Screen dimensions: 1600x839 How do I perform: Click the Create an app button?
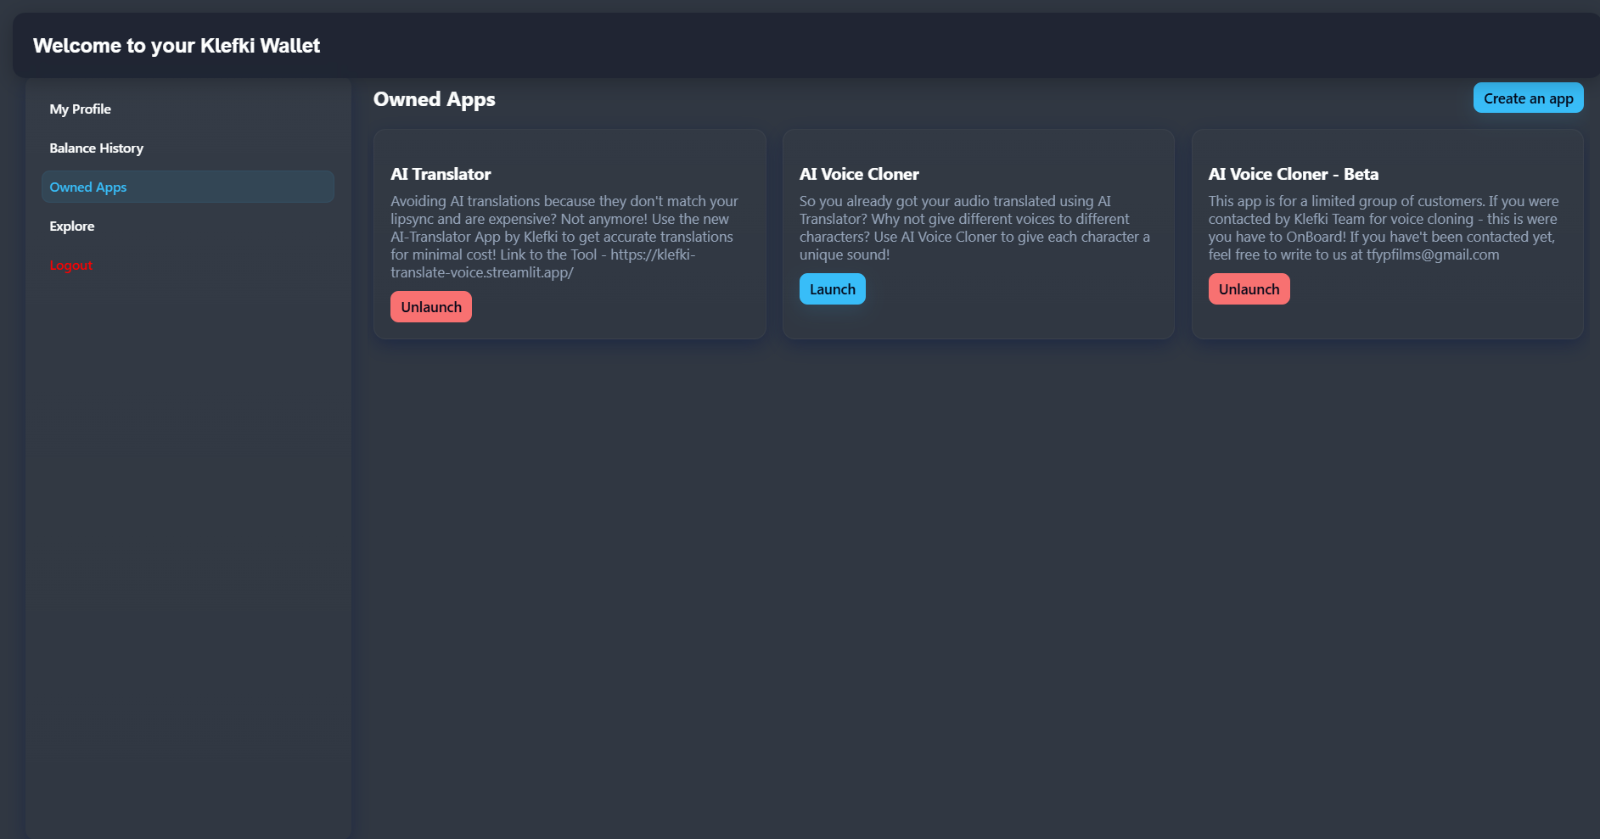coord(1528,98)
